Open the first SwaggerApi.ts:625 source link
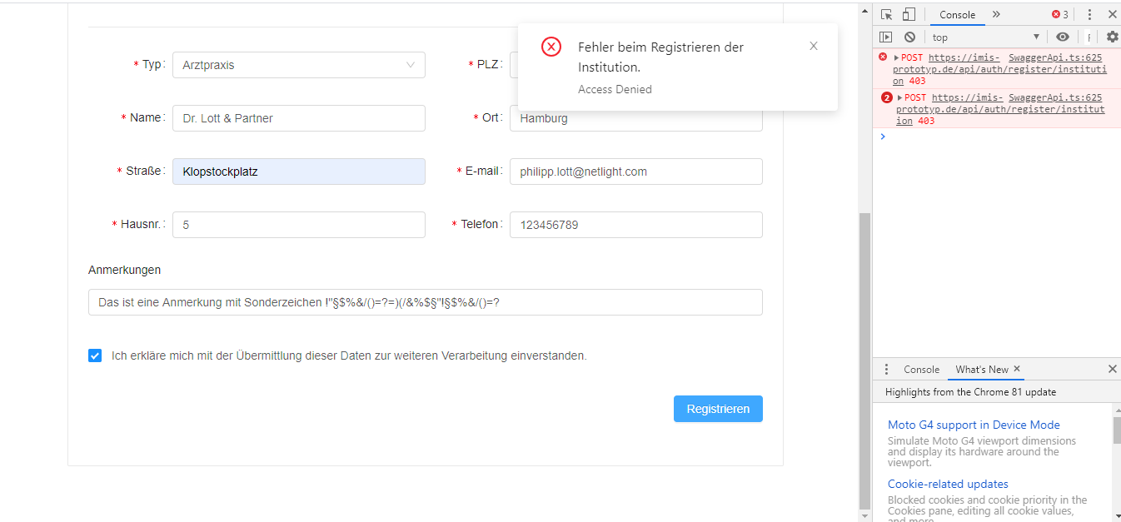Screen dimensions: 1121x522 (1054, 57)
